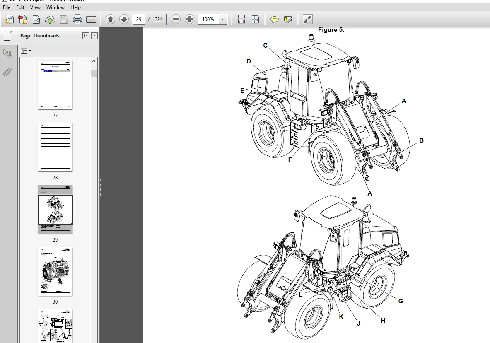Select the page 29 thumbnail
This screenshot has height=343, width=490.
[x=56, y=210]
